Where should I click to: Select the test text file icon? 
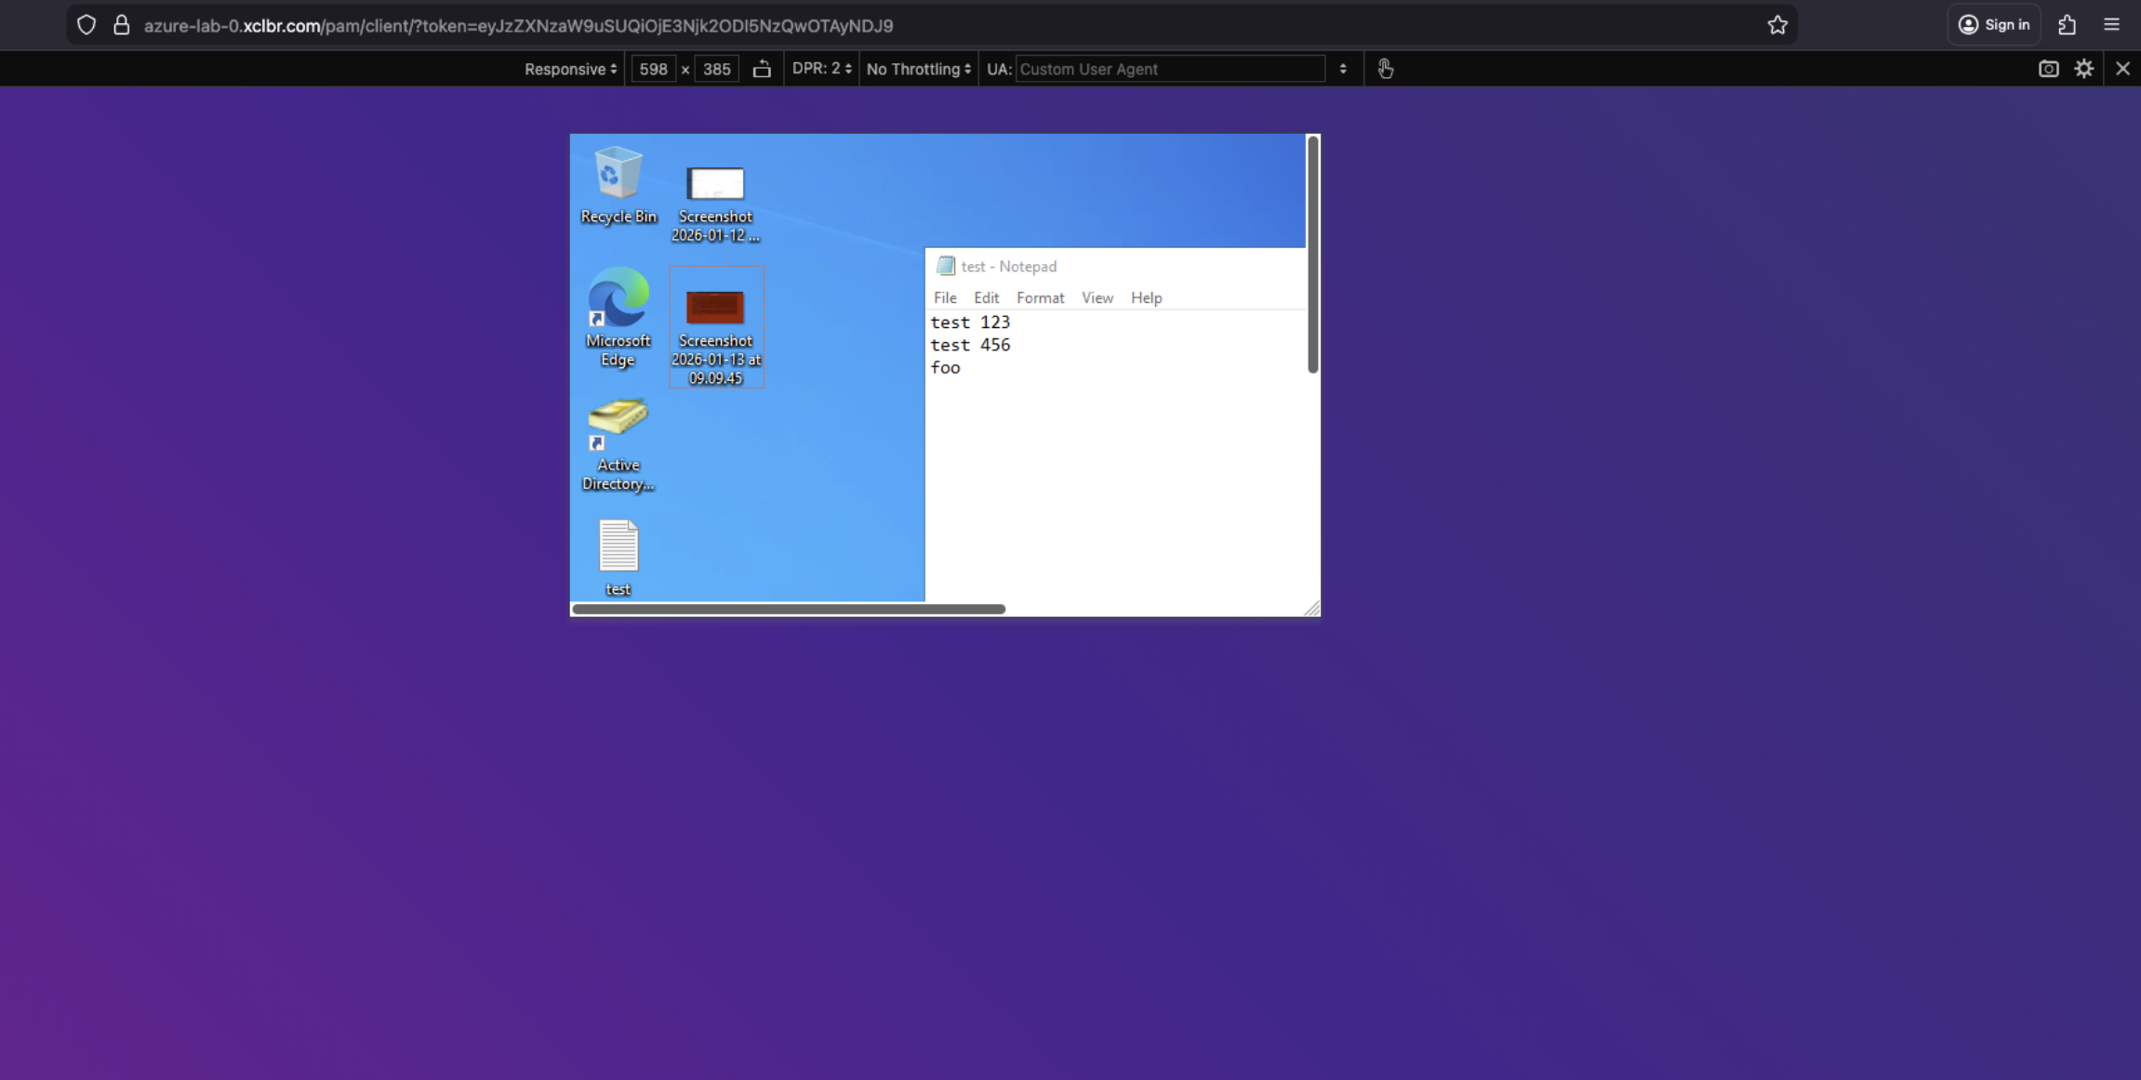[x=618, y=556]
